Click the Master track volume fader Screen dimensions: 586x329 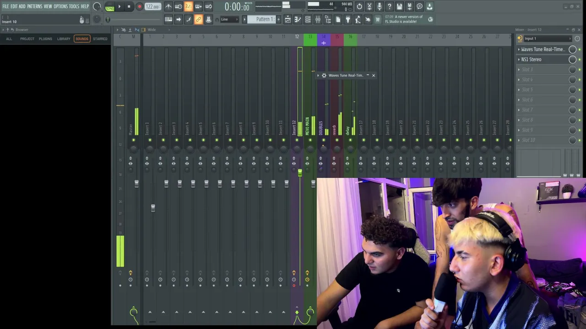click(136, 183)
